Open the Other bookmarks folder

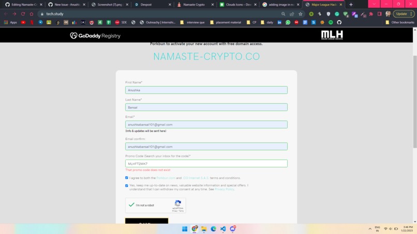point(400,22)
